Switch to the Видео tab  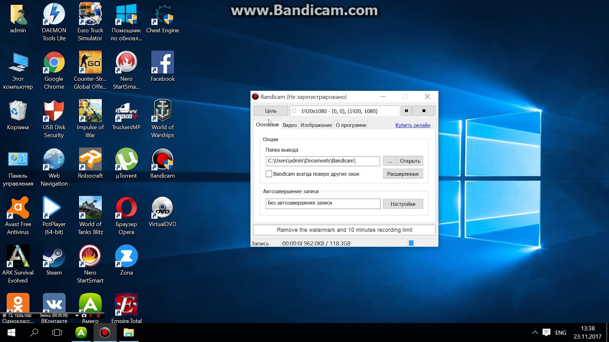pyautogui.click(x=290, y=125)
